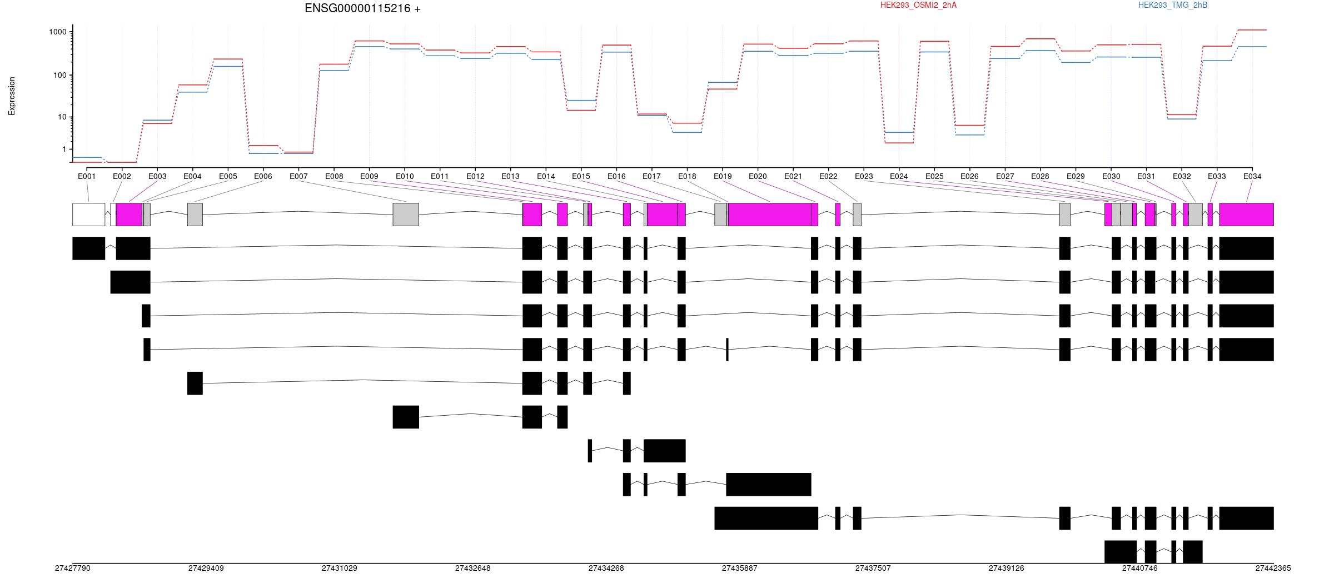Image resolution: width=1334 pixels, height=578 pixels.
Task: Click exon label E003
Action: click(x=157, y=176)
